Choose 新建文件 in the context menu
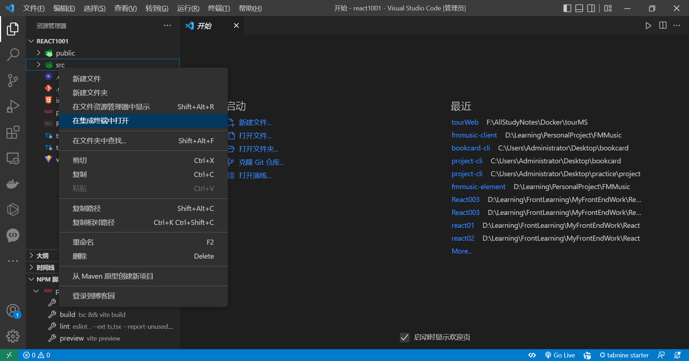 143,79
